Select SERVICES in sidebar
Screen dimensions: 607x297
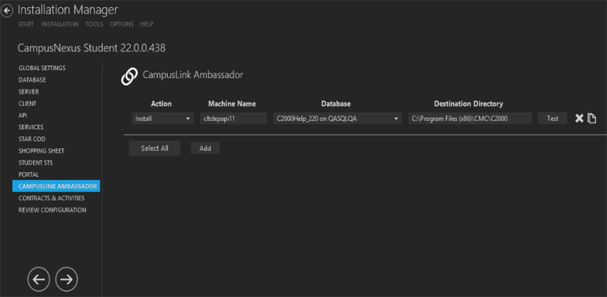coord(31,127)
